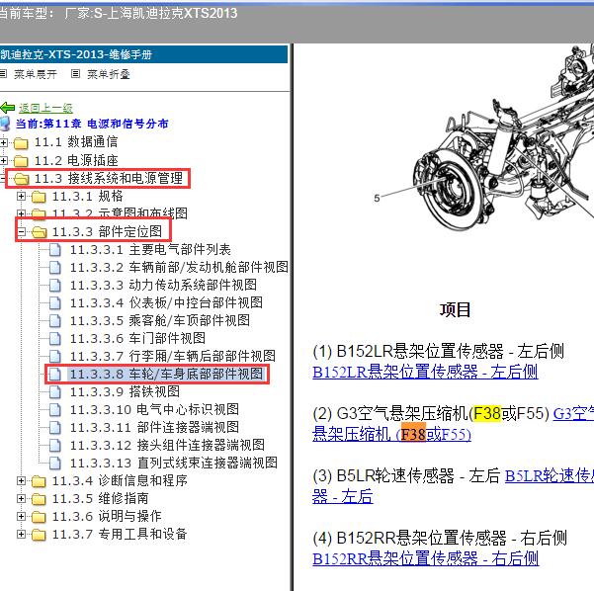This screenshot has width=594, height=591.
Task: Select 11.3.3.10 电气中心标识视图
Action: 154,409
